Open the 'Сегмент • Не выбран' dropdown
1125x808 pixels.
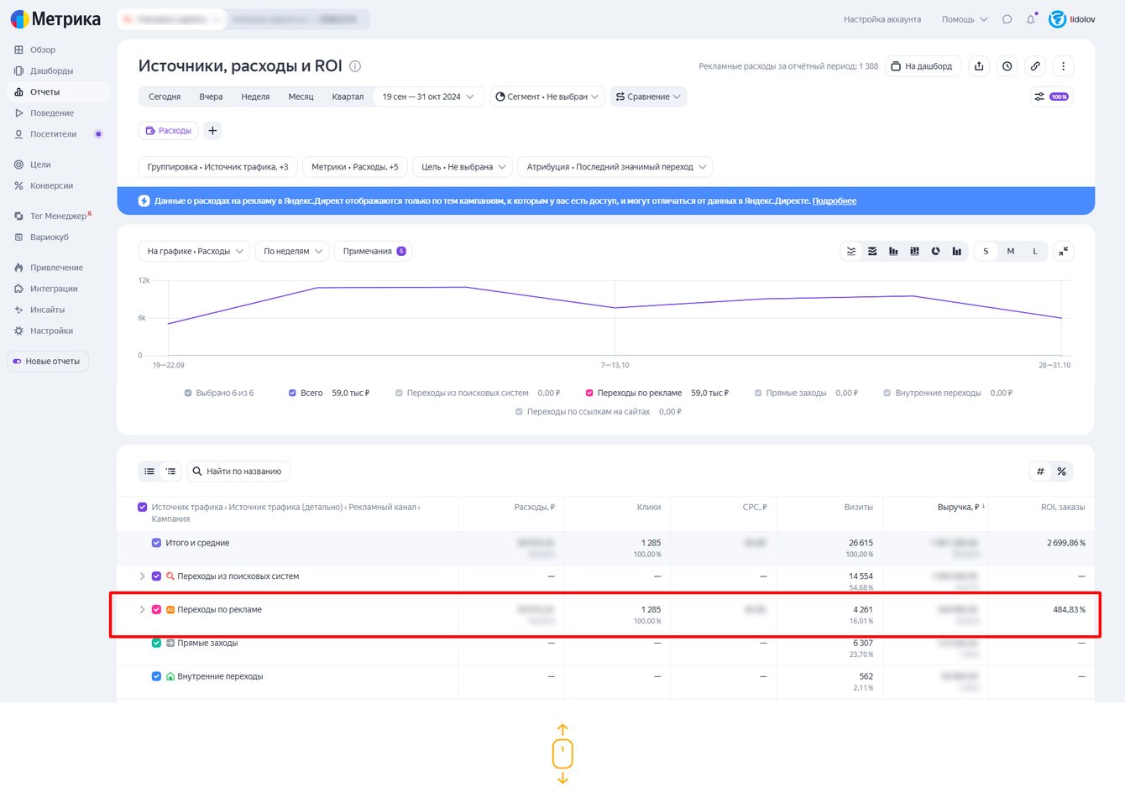(547, 96)
